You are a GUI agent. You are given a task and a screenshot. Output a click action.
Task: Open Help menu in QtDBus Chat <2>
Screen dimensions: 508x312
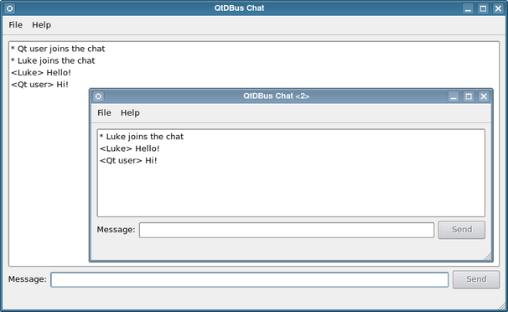pyautogui.click(x=130, y=112)
